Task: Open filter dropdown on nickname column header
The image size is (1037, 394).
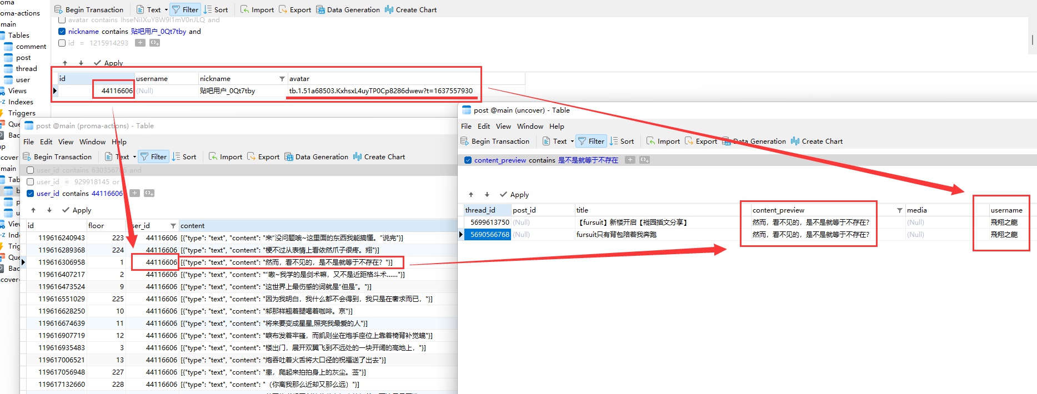Action: (282, 79)
